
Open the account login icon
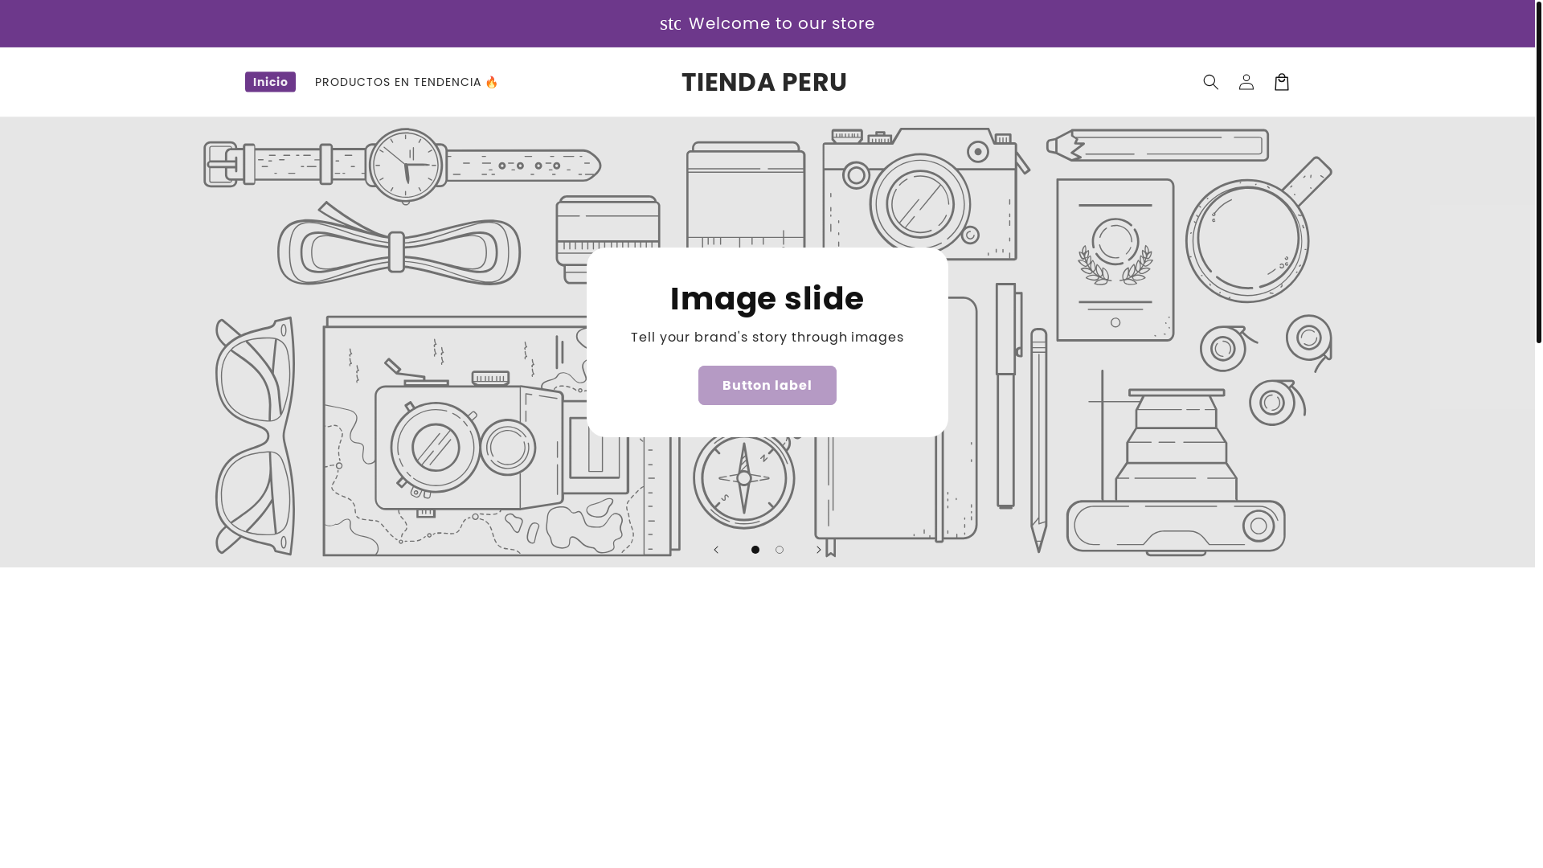[x=1246, y=82]
